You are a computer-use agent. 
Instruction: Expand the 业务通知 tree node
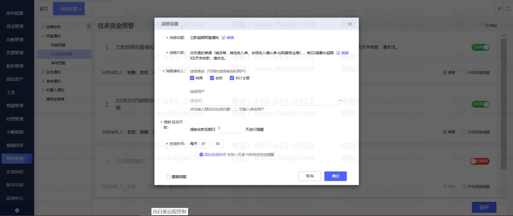[x=43, y=72]
